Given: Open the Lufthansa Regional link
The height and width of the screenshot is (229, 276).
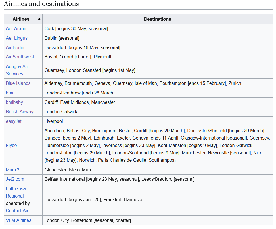Looking at the screenshot, I should [16, 192].
